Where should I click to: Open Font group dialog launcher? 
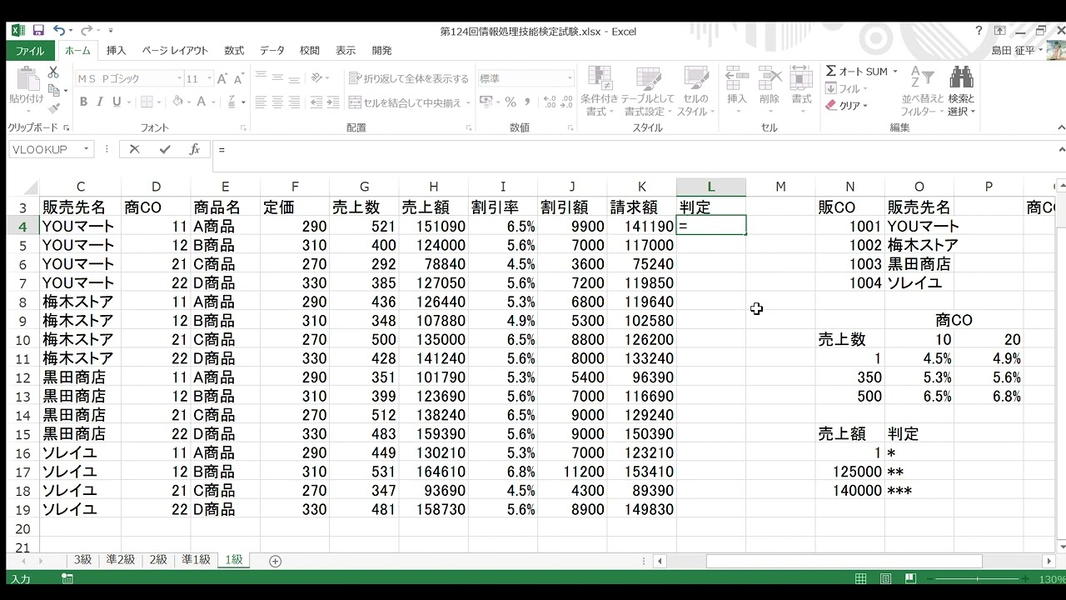243,128
